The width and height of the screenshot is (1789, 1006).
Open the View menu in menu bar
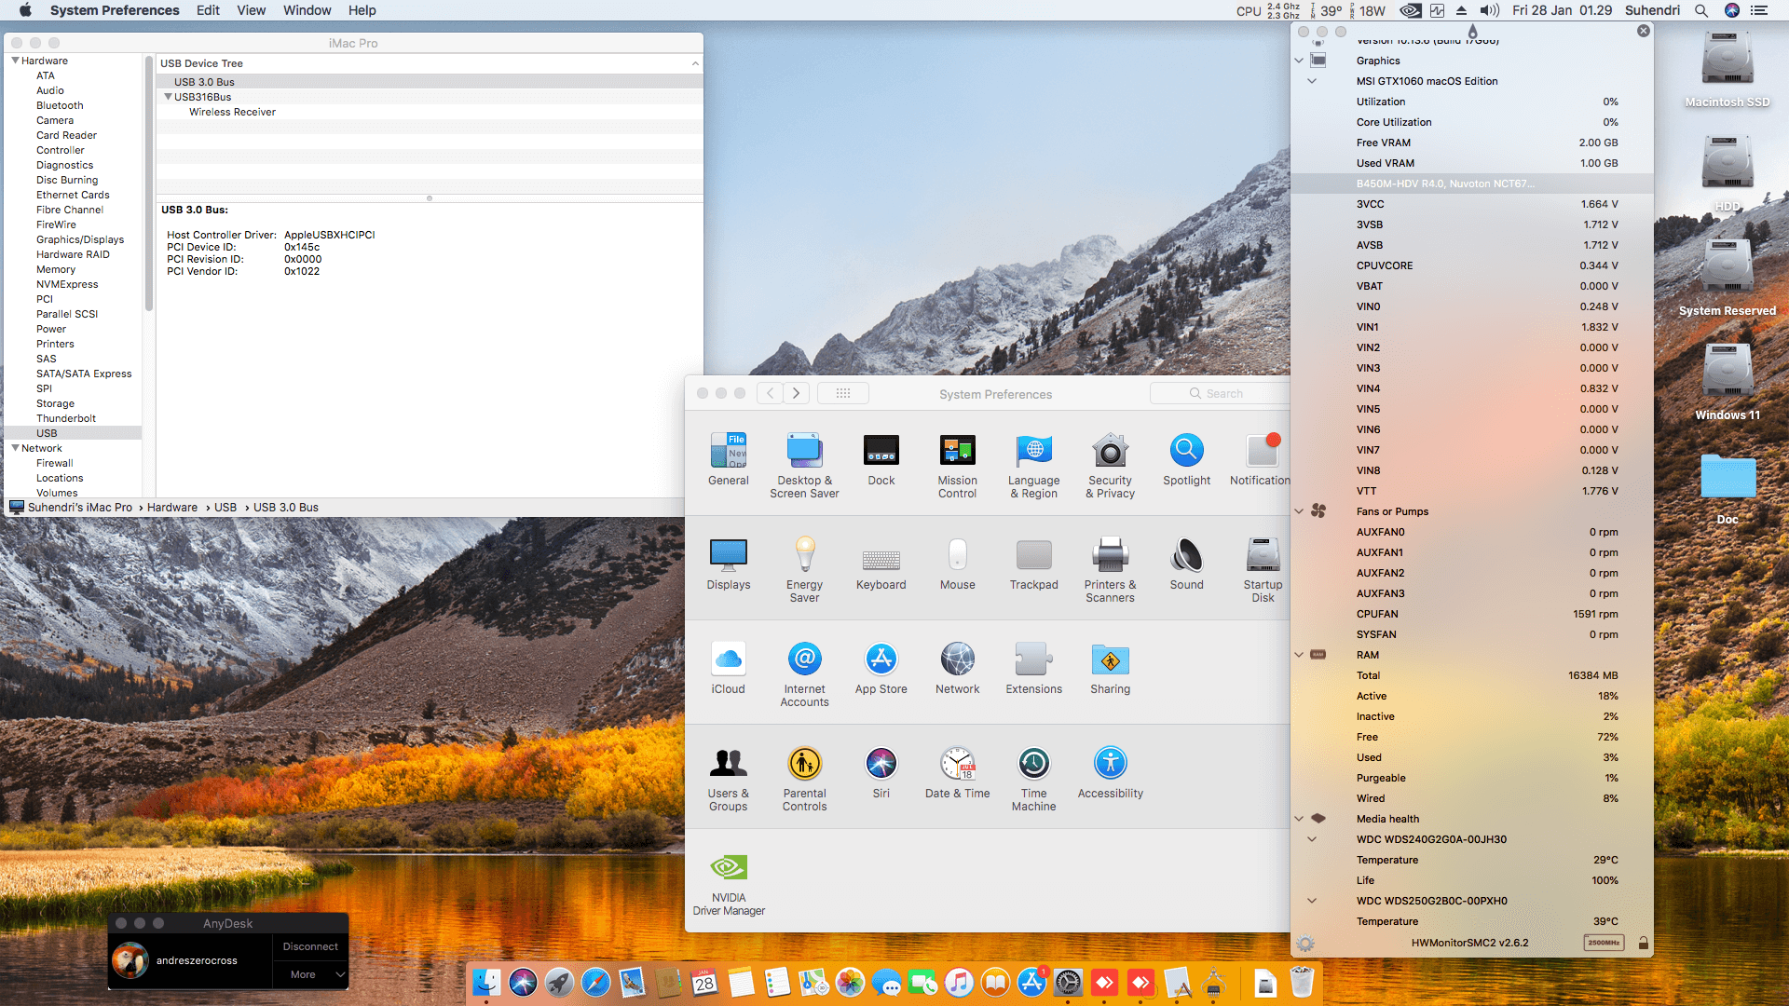click(x=251, y=10)
